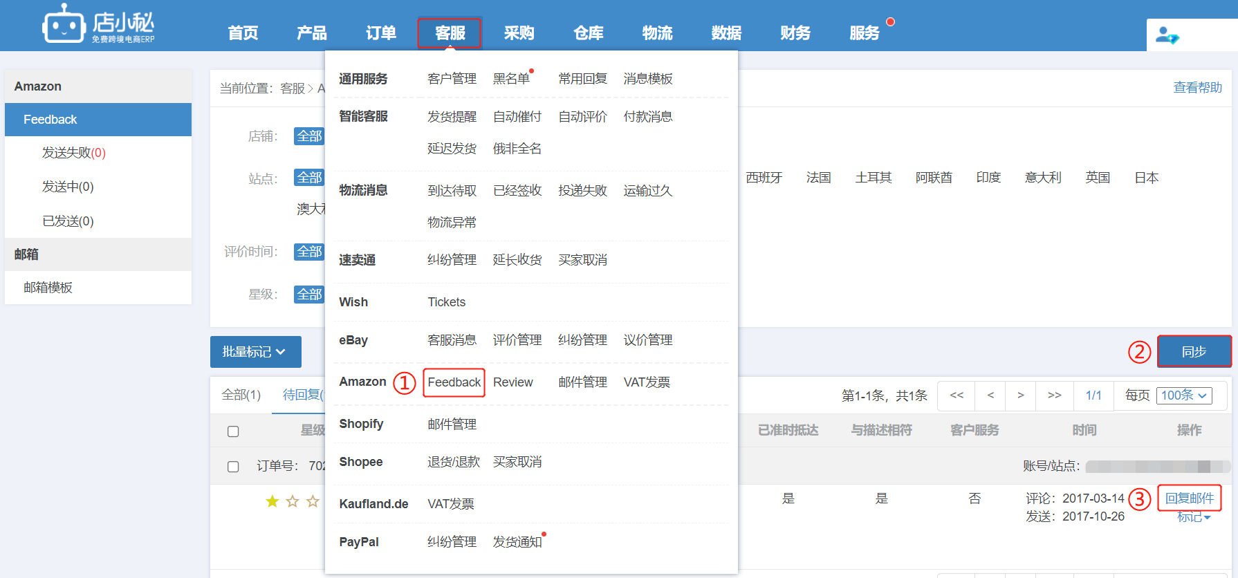Screen dimensions: 1238x578
Task: Open eBay 议价管理 entry
Action: click(x=648, y=340)
